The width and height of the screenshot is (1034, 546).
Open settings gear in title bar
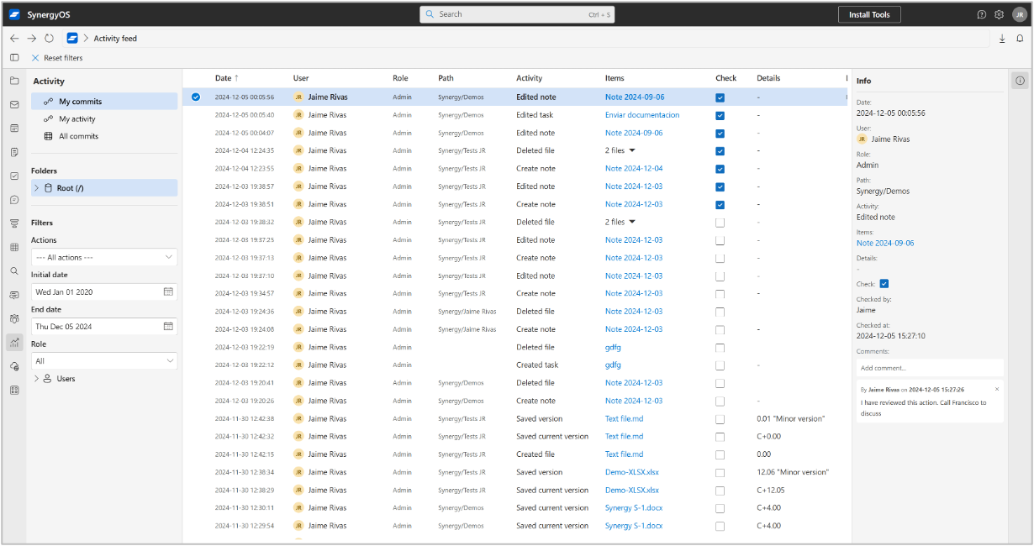coord(999,14)
